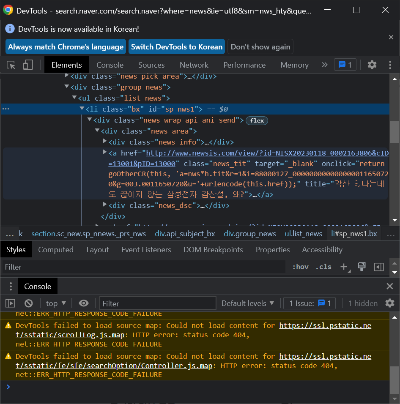This screenshot has width=400, height=404.
Task: Show more DevTools tabs chevron
Action: point(324,65)
